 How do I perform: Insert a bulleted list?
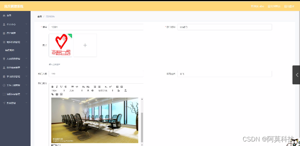pos(99,87)
